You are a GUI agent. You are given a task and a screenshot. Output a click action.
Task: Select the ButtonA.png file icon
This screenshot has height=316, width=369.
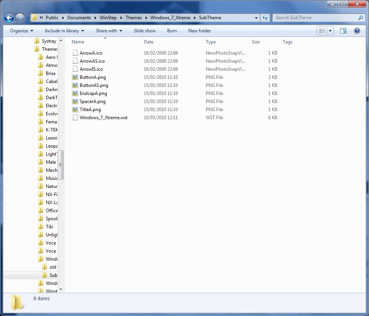[x=75, y=77]
